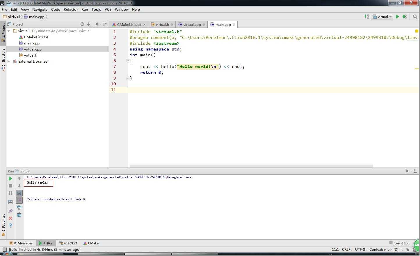This screenshot has height=256, width=420.
Task: Open the Navigate menu
Action: 40,9
